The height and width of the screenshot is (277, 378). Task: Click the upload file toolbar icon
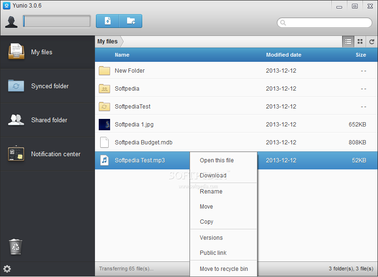click(x=108, y=21)
